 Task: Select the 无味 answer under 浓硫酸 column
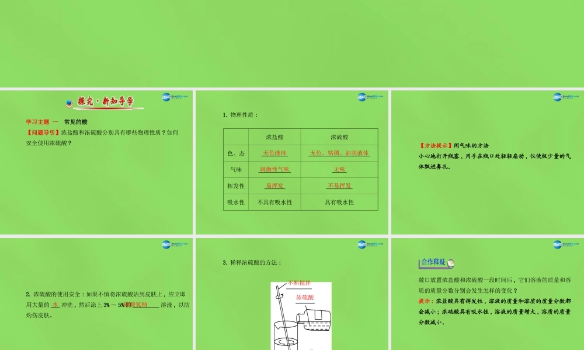[x=339, y=169]
